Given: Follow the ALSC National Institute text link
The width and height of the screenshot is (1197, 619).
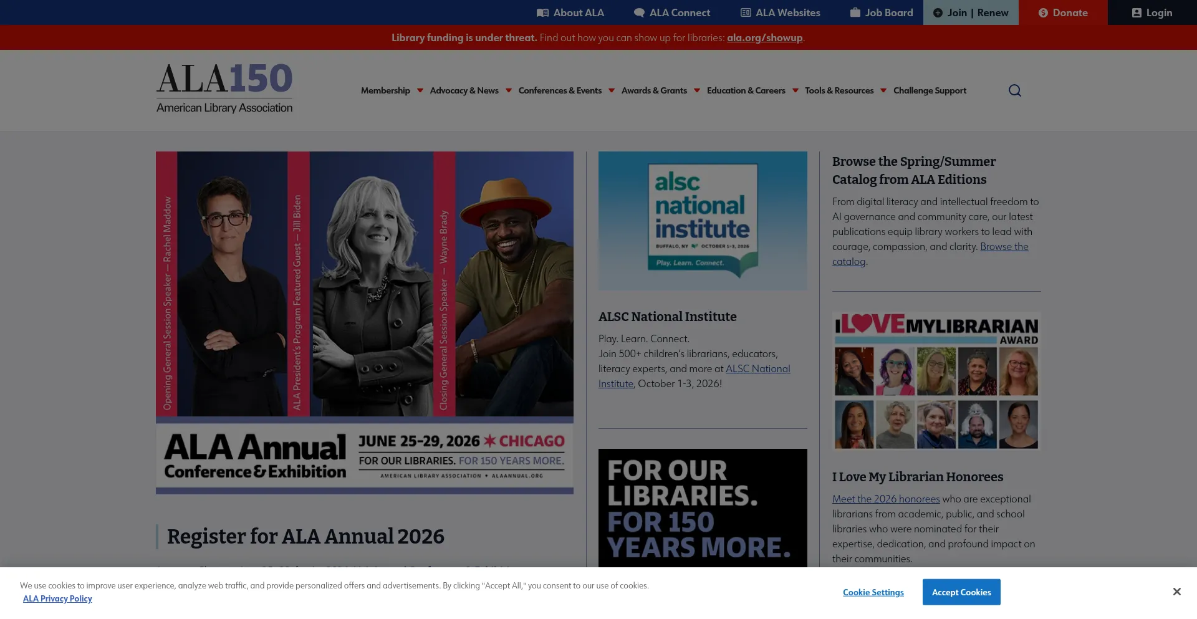Looking at the screenshot, I should coord(757,369).
